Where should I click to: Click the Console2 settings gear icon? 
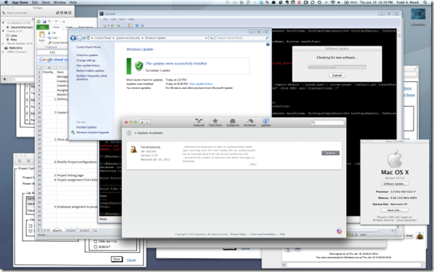click(137, 25)
